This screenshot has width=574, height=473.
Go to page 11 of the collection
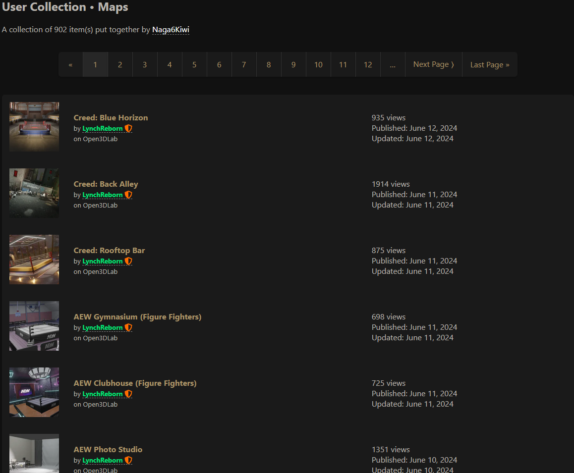click(343, 65)
